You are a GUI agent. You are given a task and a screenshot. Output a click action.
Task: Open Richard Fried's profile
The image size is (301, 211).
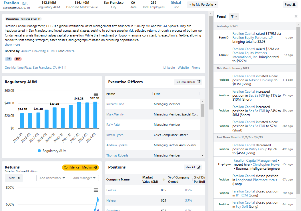(x=115, y=104)
